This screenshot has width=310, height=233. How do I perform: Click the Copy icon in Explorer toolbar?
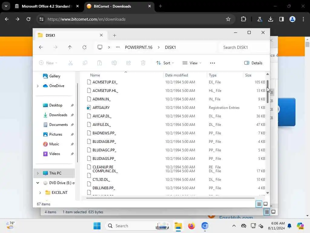(x=85, y=63)
